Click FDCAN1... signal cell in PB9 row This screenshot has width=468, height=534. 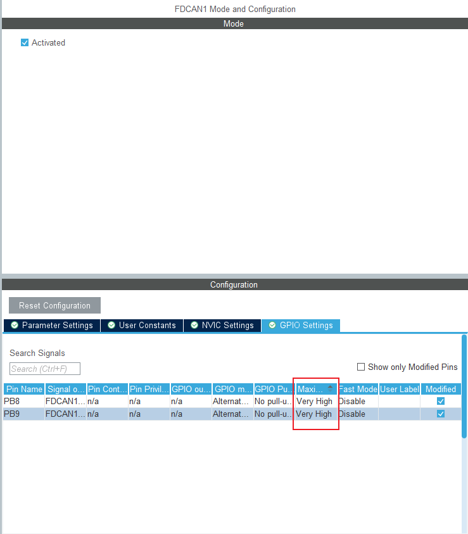click(66, 414)
